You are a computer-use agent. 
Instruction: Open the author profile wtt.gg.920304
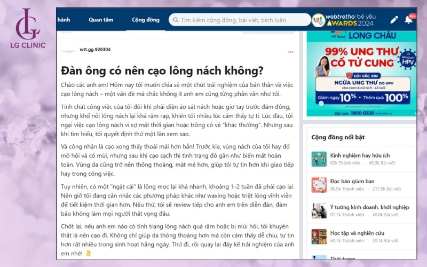tap(95, 49)
